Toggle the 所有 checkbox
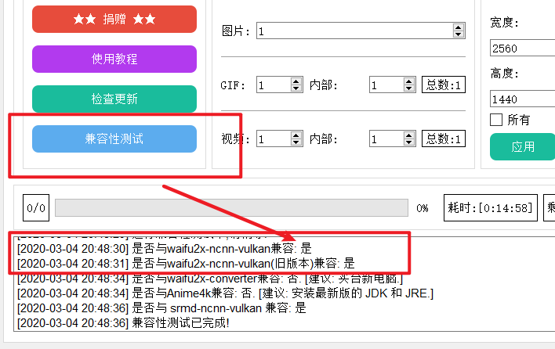The width and height of the screenshot is (555, 349). click(x=496, y=120)
